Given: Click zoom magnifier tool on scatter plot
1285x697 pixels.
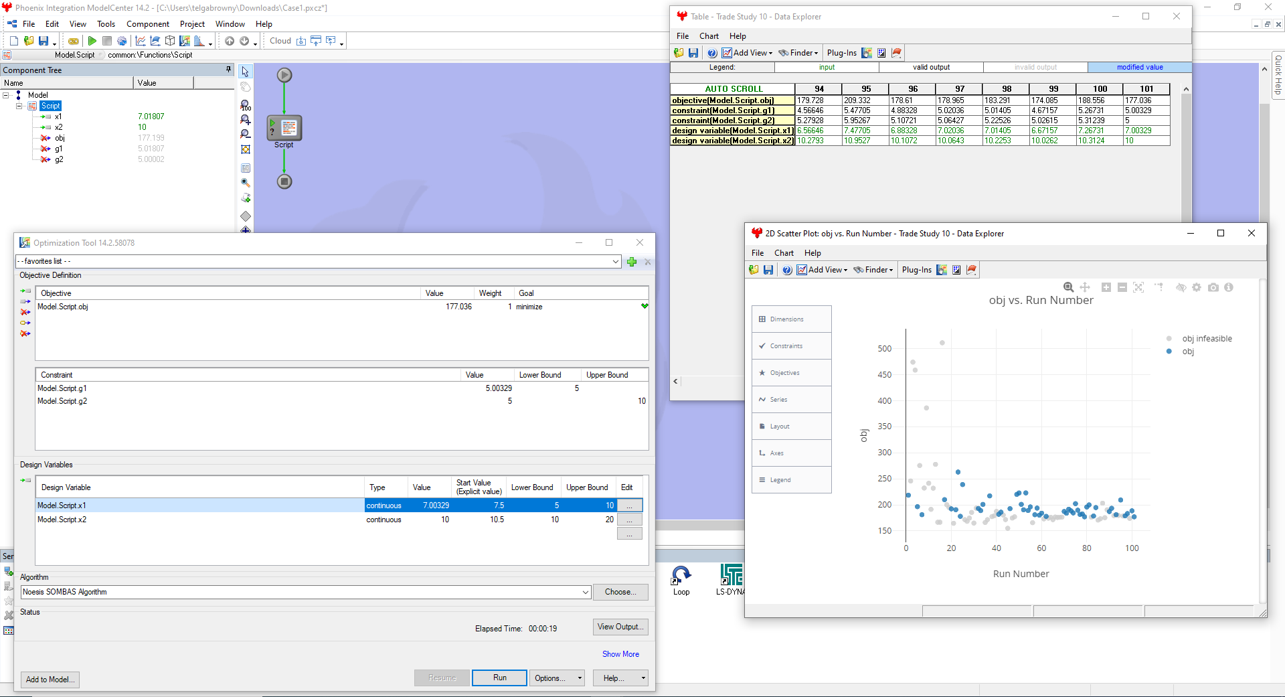Looking at the screenshot, I should pos(1069,287).
